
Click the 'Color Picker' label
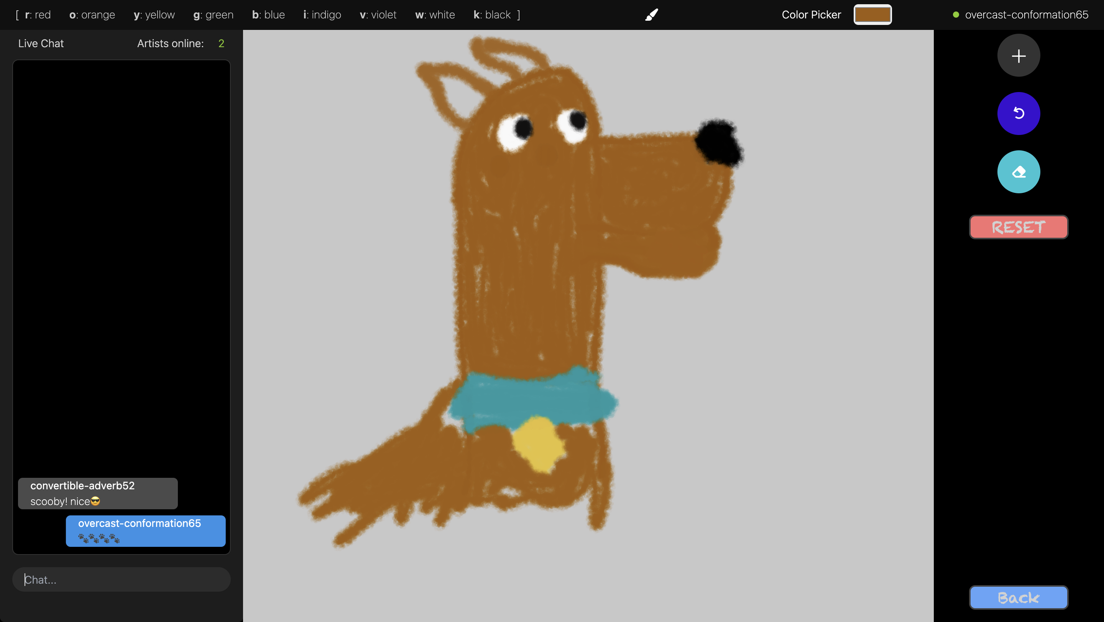(x=811, y=15)
